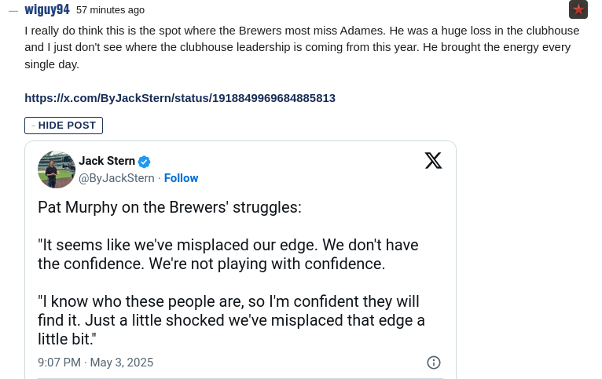Click wiguy94's comment text about Adames
The height and width of the screenshot is (379, 602).
302,47
